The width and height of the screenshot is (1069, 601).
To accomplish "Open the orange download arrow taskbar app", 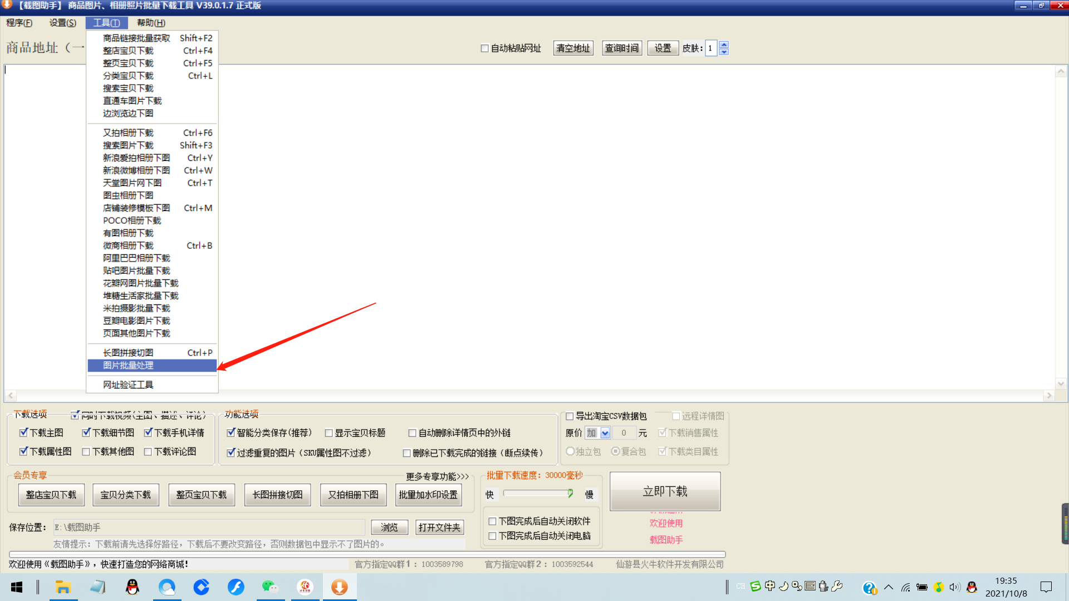I will pos(339,587).
